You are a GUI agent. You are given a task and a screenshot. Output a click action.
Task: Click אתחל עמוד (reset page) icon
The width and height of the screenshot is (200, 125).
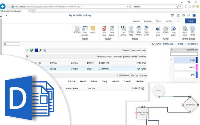click(x=131, y=28)
